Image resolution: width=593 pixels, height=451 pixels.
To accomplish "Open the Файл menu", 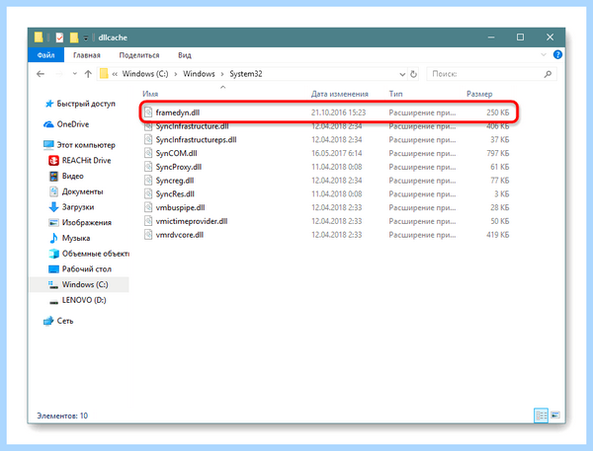I will pos(45,55).
